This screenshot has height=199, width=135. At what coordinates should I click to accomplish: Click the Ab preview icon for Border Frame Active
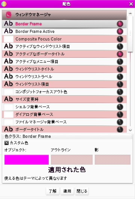9,31
